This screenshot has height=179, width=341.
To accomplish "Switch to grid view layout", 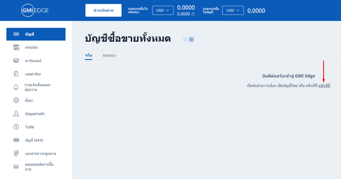I will tap(191, 40).
